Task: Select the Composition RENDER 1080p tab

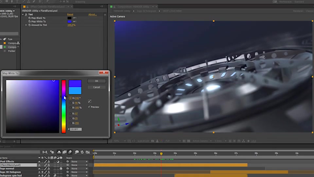Action: point(133,7)
